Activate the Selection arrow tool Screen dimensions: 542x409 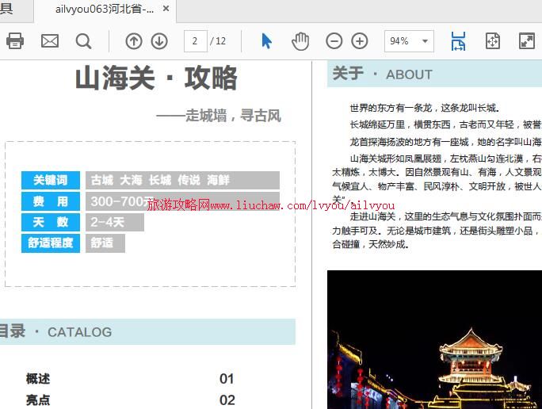[x=266, y=41]
